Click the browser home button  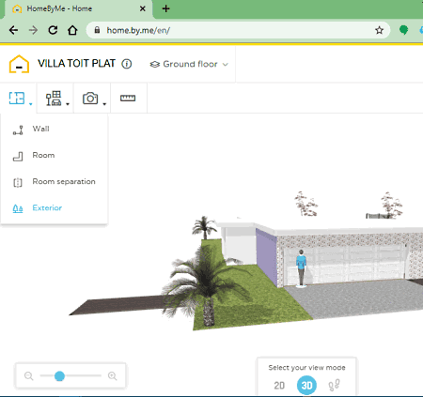tap(72, 30)
